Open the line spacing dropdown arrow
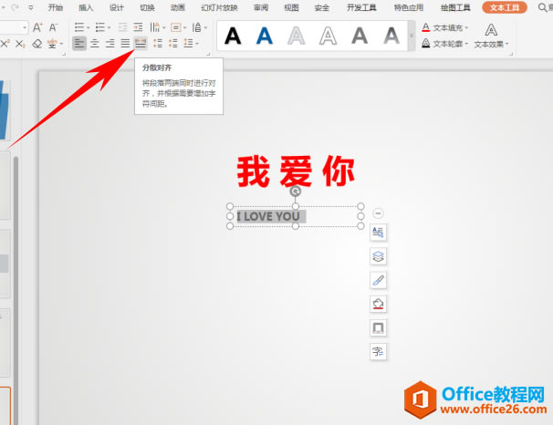The image size is (553, 425). pos(197,44)
